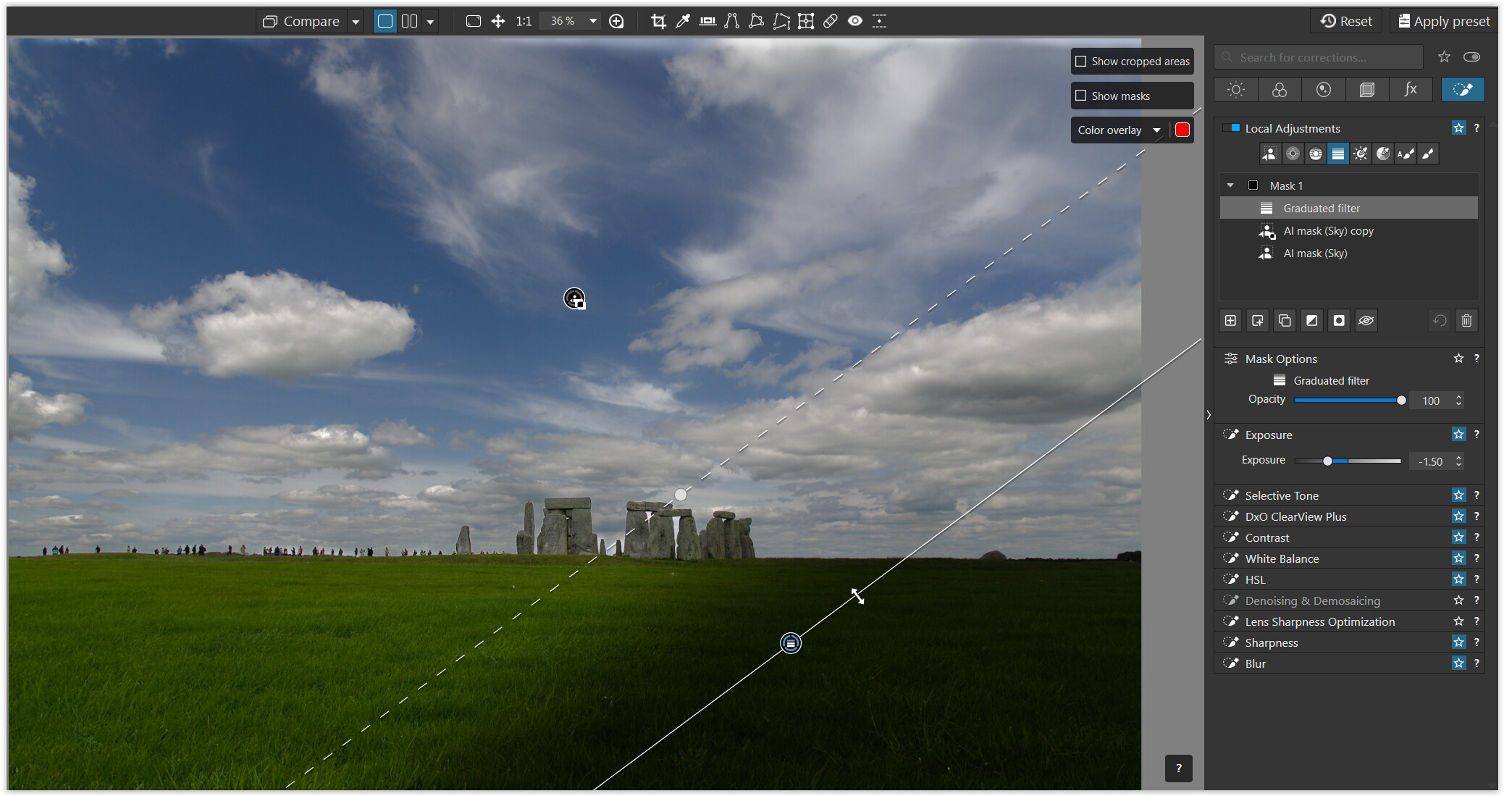Viewport: 1504px width, 796px height.
Task: Click the Apply preset button
Action: (x=1443, y=21)
